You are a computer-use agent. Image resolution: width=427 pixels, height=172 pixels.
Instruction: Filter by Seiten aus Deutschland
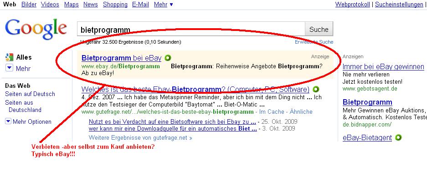[23, 106]
